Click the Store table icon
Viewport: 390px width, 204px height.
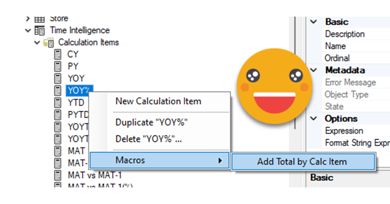pyautogui.click(x=40, y=19)
